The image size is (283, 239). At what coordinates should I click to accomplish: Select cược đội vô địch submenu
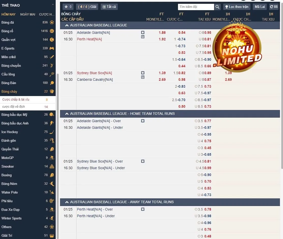point(28,107)
